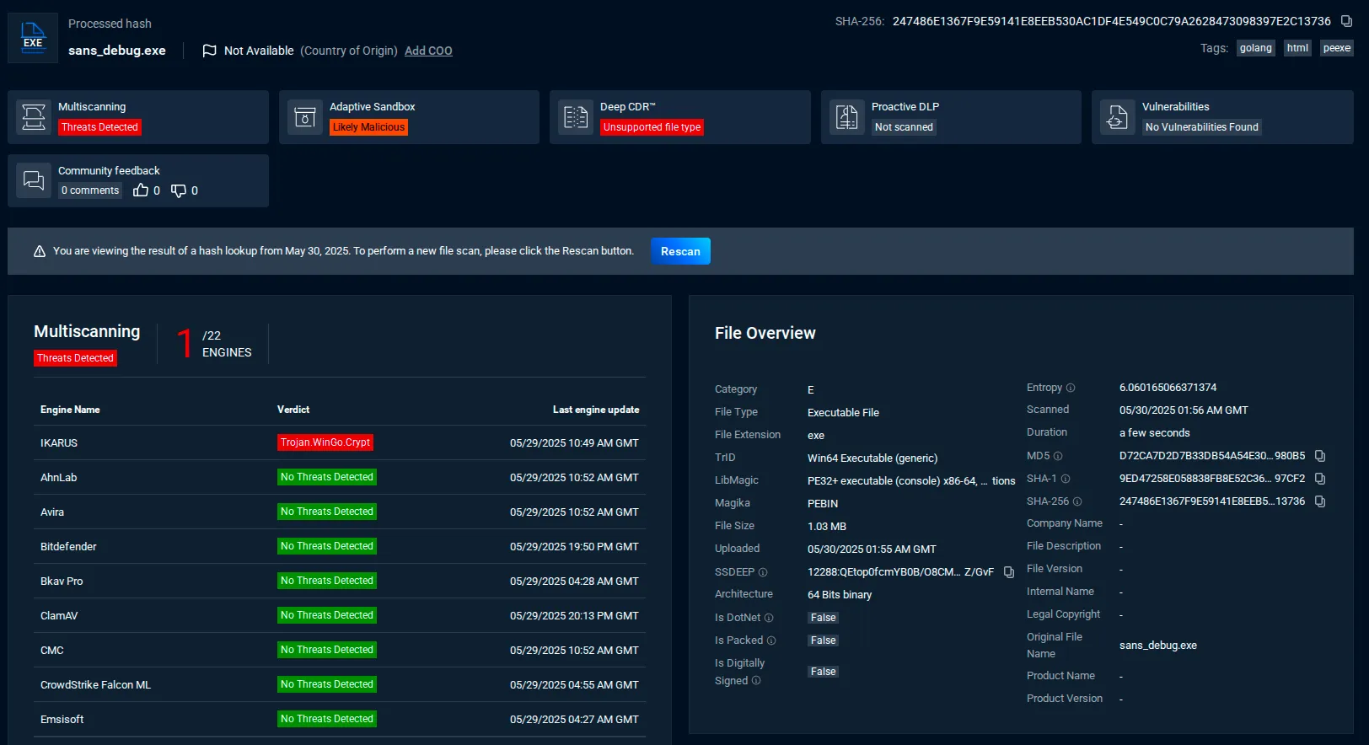Open the Proactive DLP card icon
Image resolution: width=1369 pixels, height=745 pixels.
point(847,117)
